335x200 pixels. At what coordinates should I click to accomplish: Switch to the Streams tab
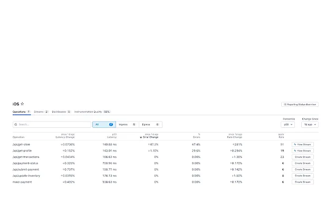coord(41,112)
